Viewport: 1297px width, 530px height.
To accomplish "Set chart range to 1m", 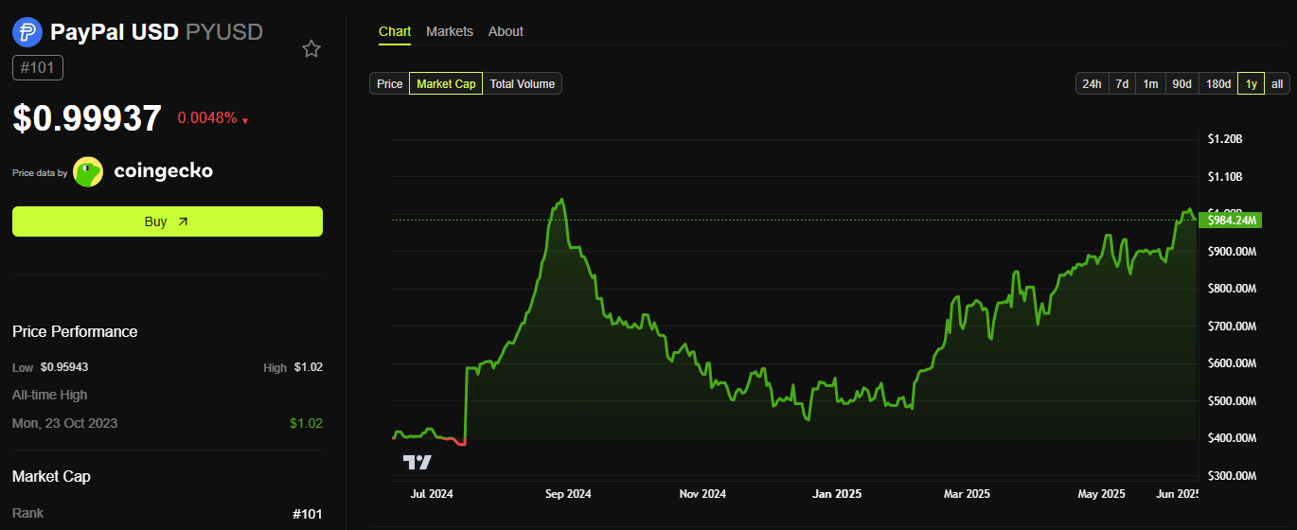I will point(1150,84).
